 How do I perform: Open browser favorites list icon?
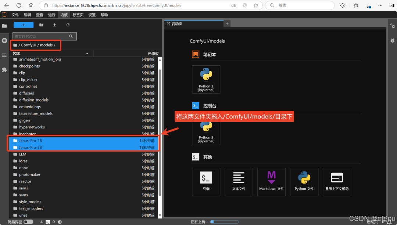pyautogui.click(x=356, y=5)
